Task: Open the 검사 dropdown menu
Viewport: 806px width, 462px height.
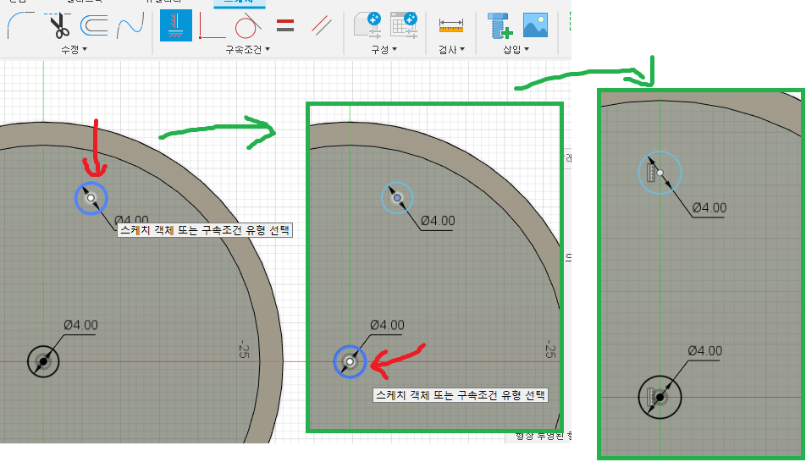Action: [451, 49]
